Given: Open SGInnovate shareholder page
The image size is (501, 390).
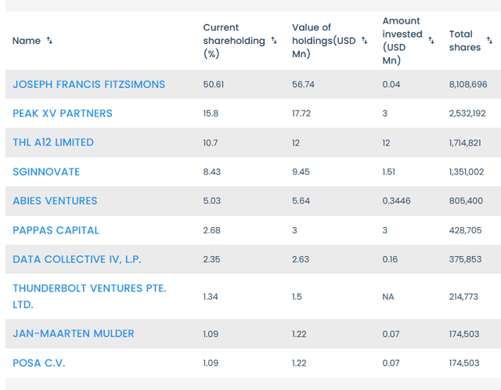Looking at the screenshot, I should tap(46, 172).
